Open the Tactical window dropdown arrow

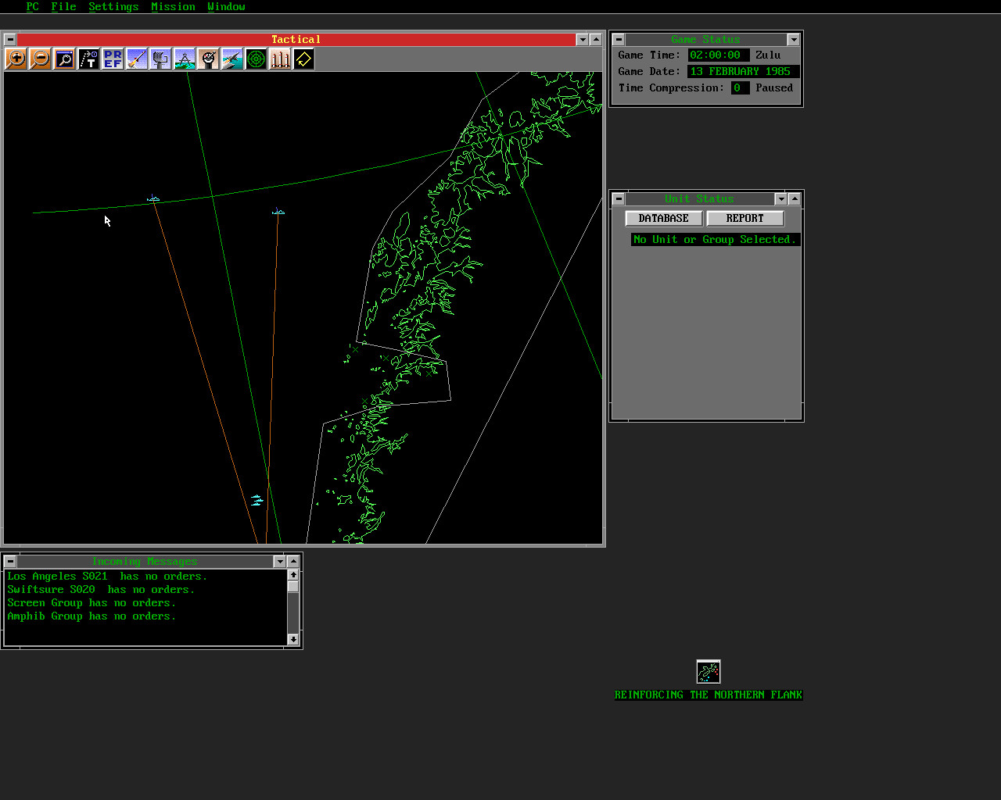582,40
